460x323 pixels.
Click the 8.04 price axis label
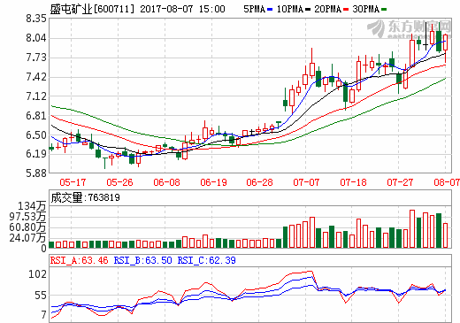(x=36, y=38)
